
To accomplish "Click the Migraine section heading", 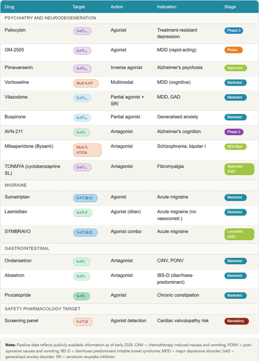I will 15,185.
